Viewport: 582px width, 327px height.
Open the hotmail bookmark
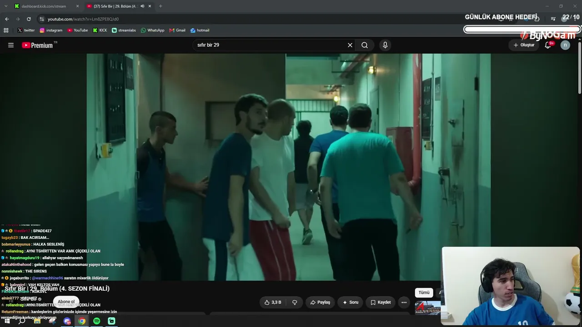[200, 30]
